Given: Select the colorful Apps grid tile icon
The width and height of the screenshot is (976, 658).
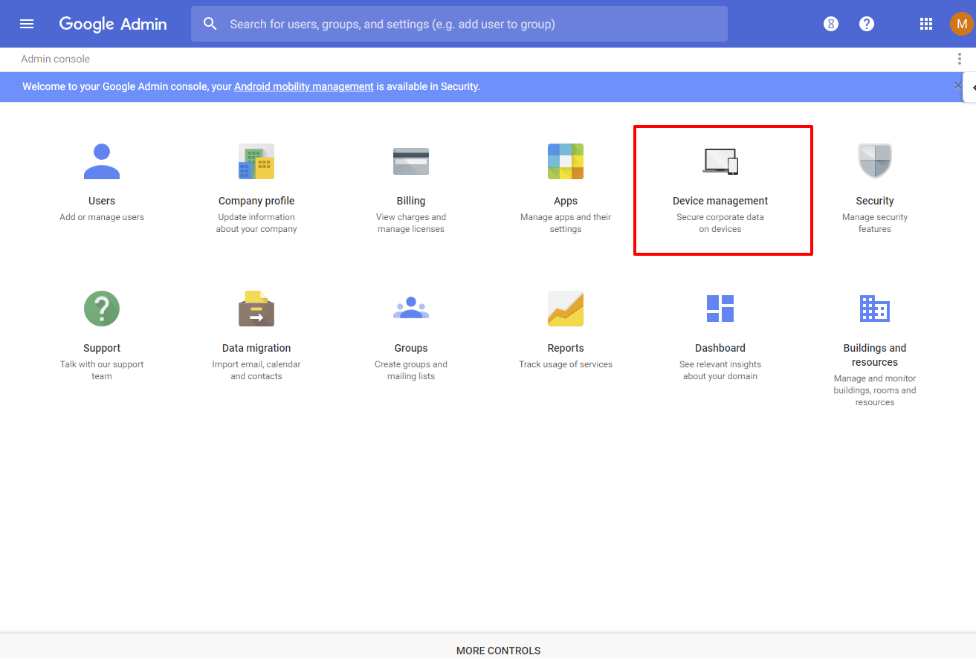Looking at the screenshot, I should point(566,161).
